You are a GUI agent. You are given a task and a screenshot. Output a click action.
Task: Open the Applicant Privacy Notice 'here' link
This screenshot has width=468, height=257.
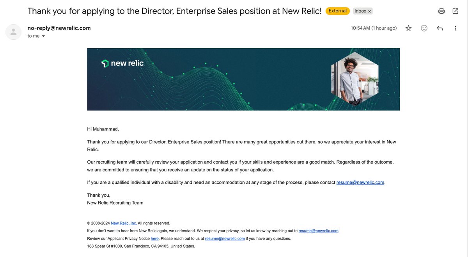pyautogui.click(x=154, y=238)
